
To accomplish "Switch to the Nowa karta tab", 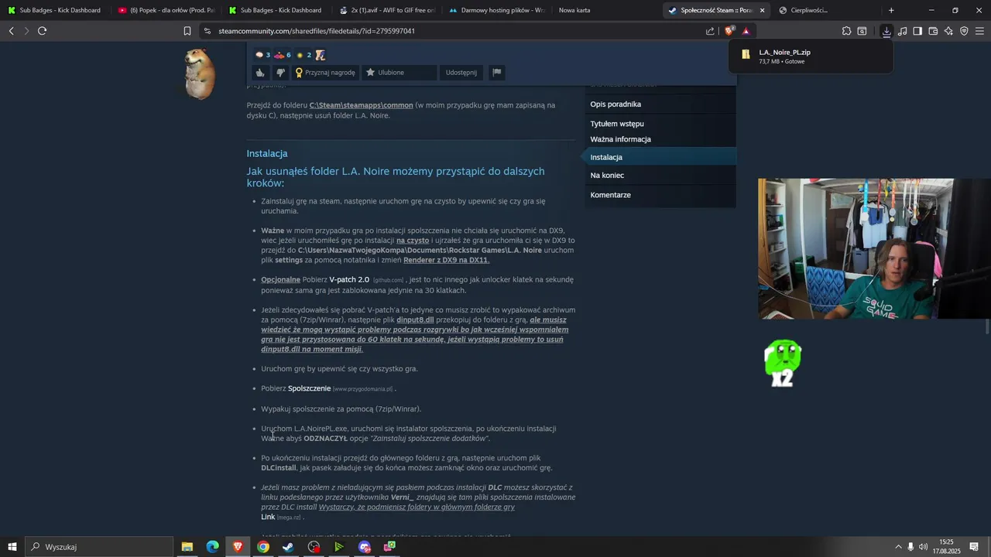I will 574,10.
